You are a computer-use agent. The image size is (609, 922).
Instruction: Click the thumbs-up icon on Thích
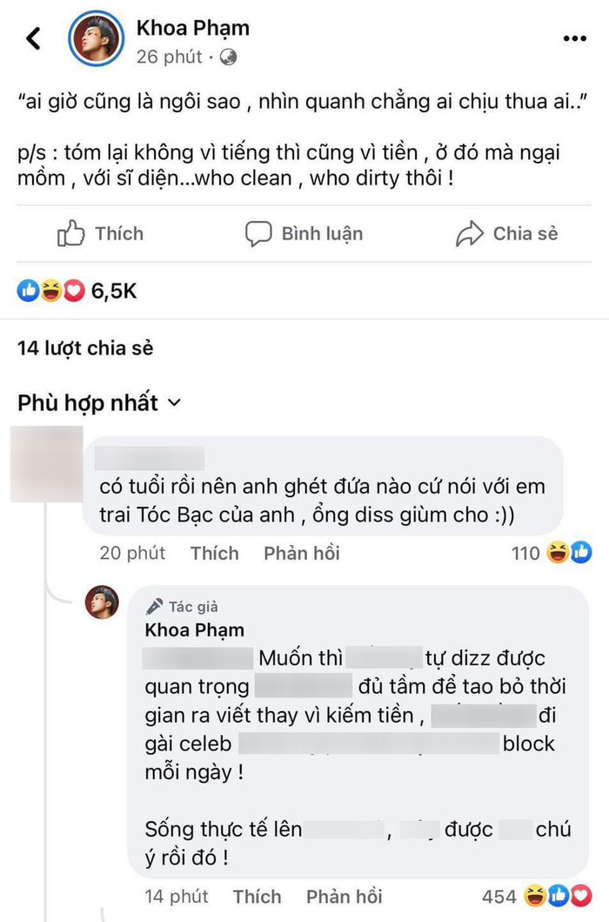pos(72,233)
